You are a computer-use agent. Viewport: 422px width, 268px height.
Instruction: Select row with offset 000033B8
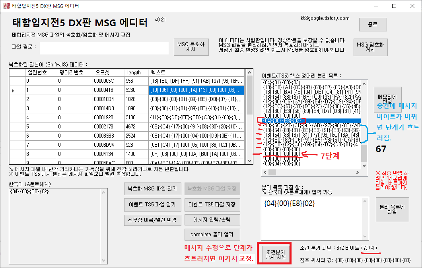click(127, 136)
